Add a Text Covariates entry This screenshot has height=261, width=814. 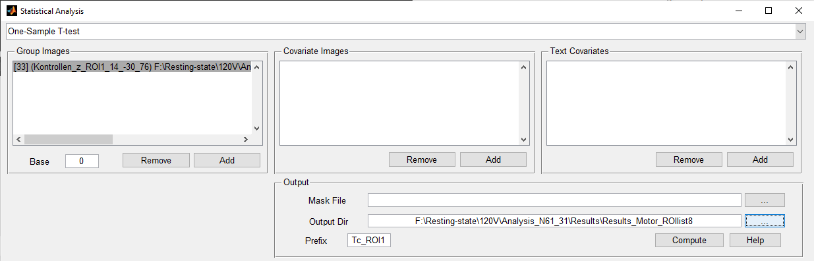pyautogui.click(x=760, y=159)
